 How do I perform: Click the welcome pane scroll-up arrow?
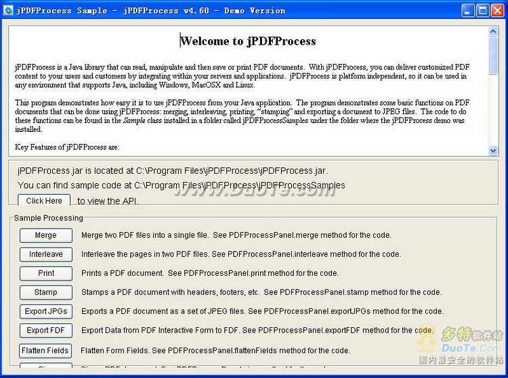(493, 31)
